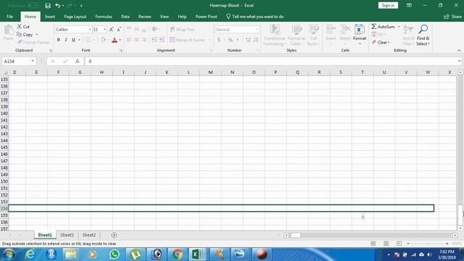Open the Copy options dropdown arrow
The image size is (464, 261).
(x=37, y=35)
